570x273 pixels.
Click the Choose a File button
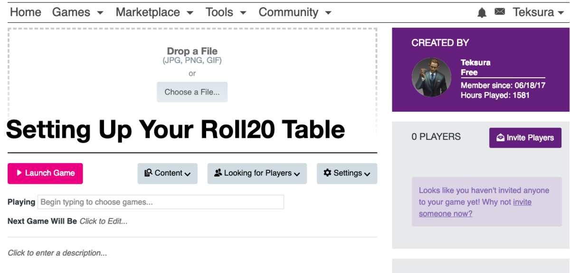tap(192, 92)
